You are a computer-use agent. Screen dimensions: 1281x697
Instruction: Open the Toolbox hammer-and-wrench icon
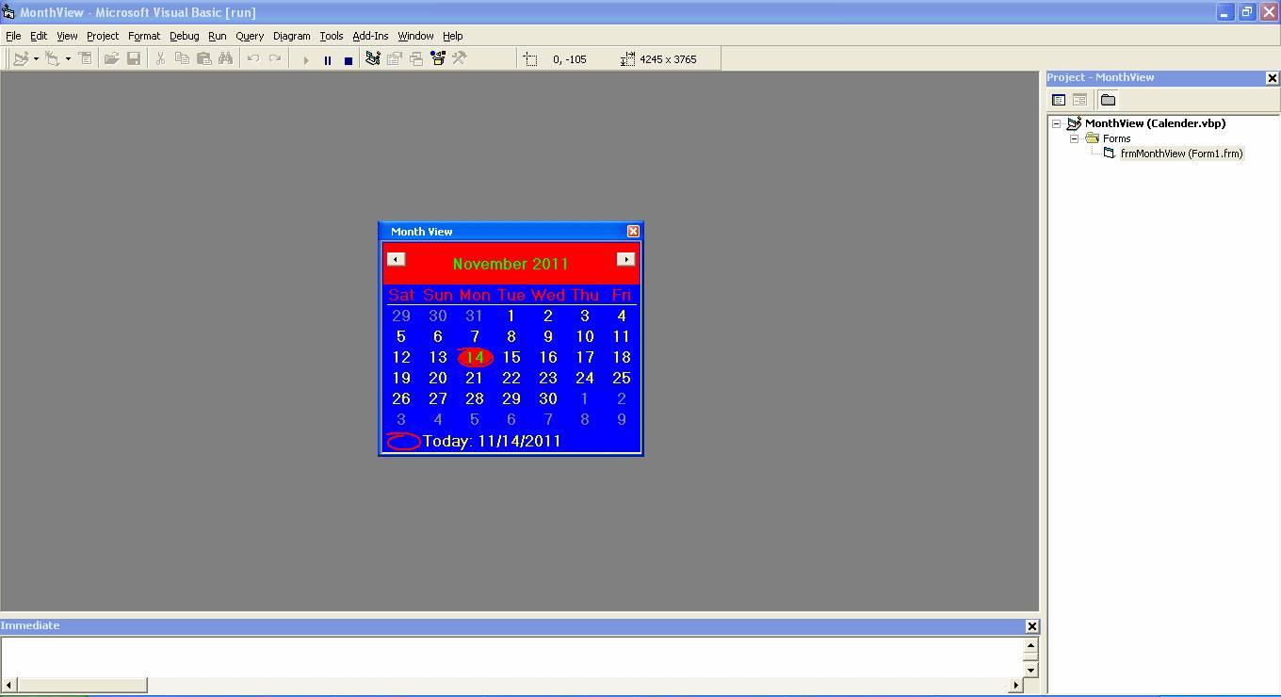(460, 58)
